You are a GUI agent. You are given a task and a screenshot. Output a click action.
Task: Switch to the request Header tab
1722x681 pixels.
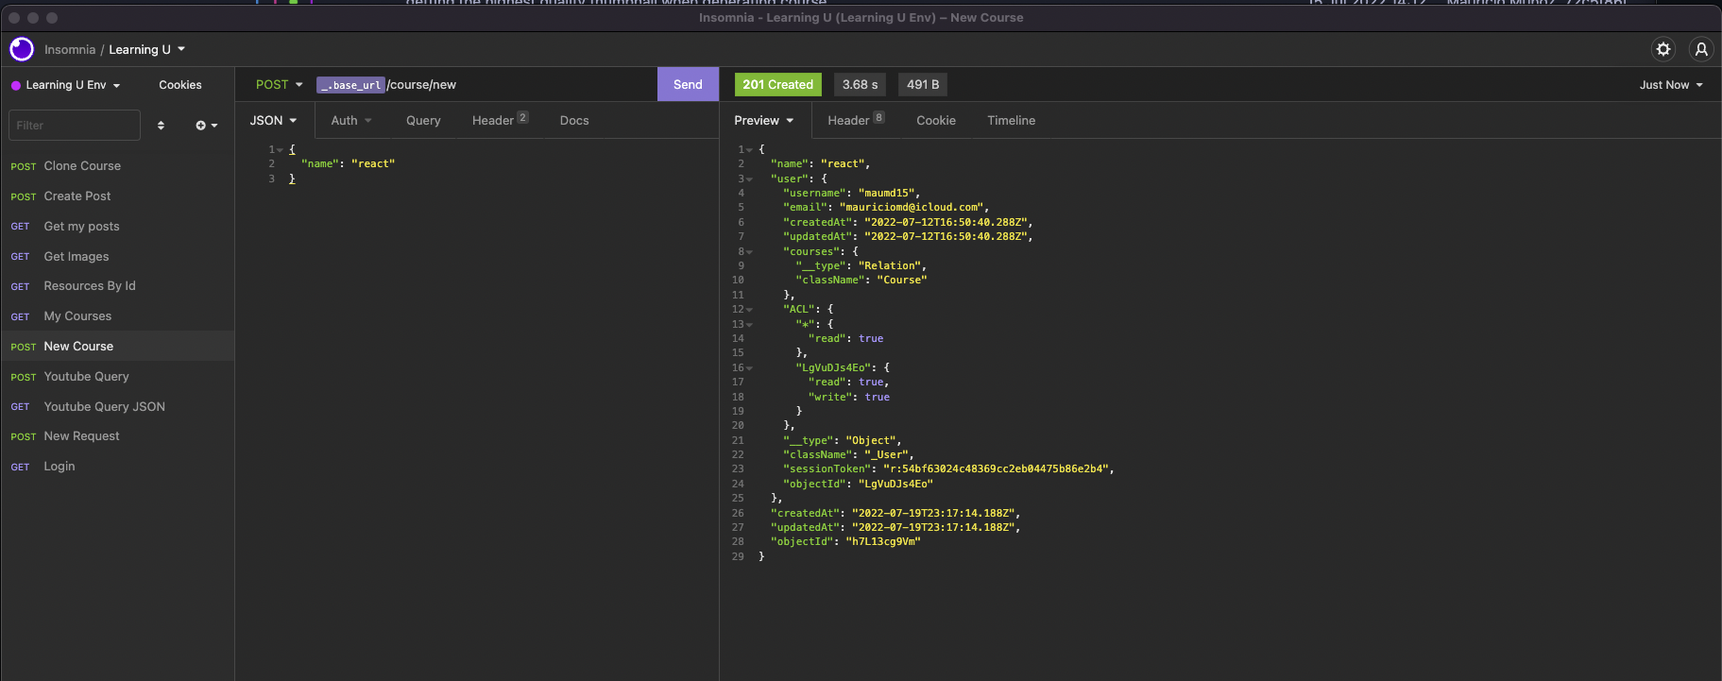pos(500,120)
